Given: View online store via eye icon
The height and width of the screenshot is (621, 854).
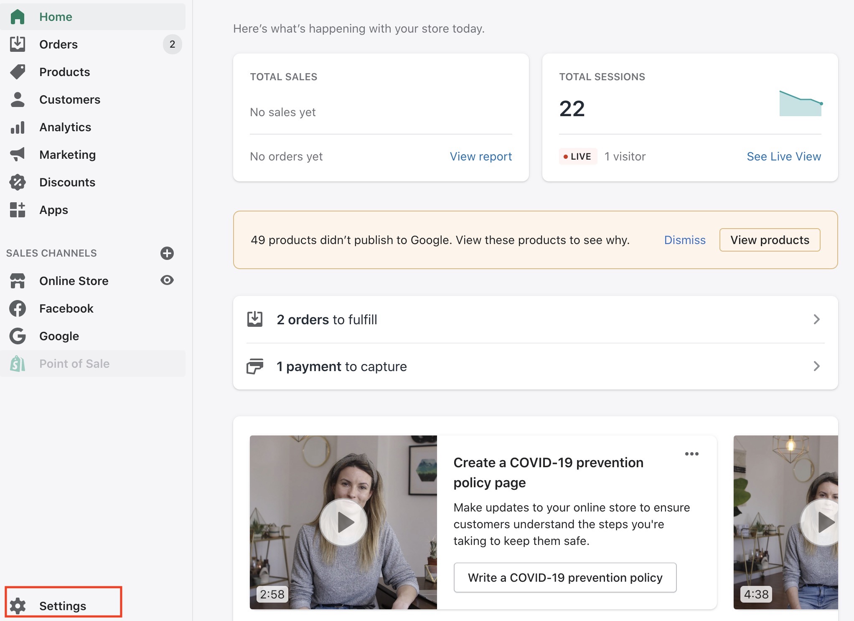Looking at the screenshot, I should pyautogui.click(x=167, y=280).
